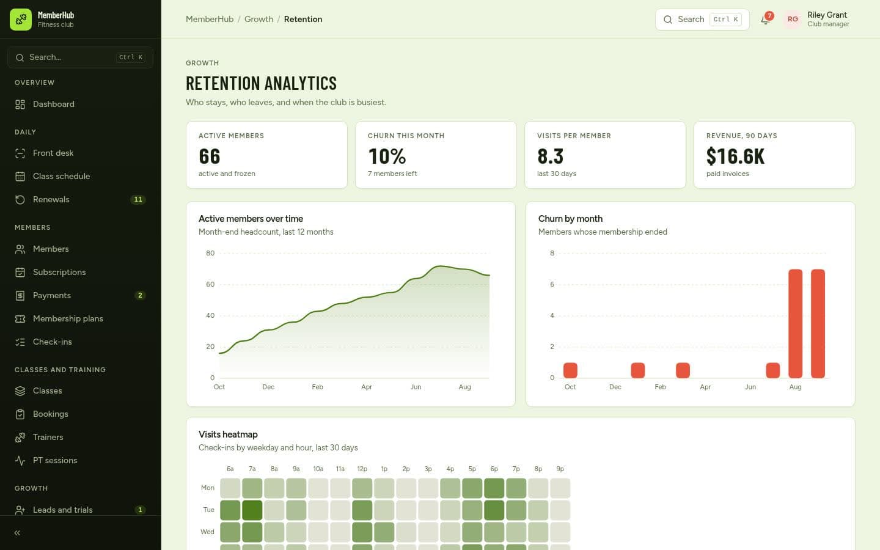Open Class schedule in sidebar
880x550 pixels.
(x=81, y=177)
